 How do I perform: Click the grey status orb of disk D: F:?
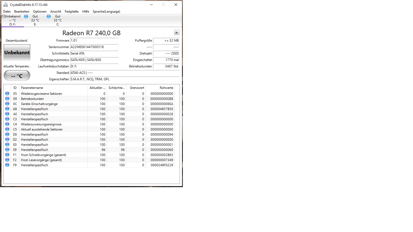3,16
